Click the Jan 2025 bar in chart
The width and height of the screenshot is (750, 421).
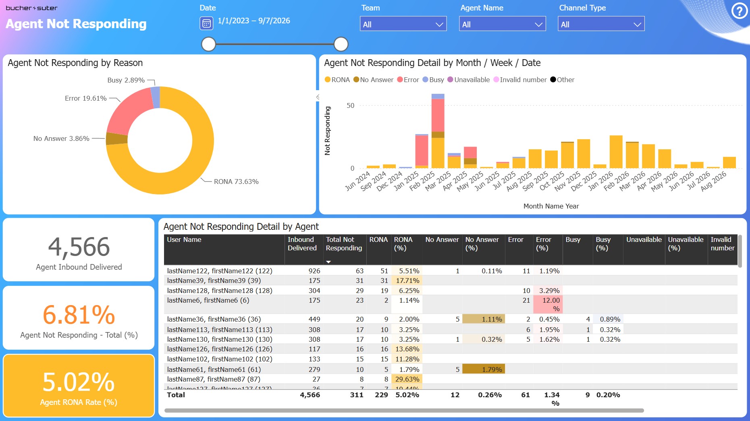tap(422, 151)
